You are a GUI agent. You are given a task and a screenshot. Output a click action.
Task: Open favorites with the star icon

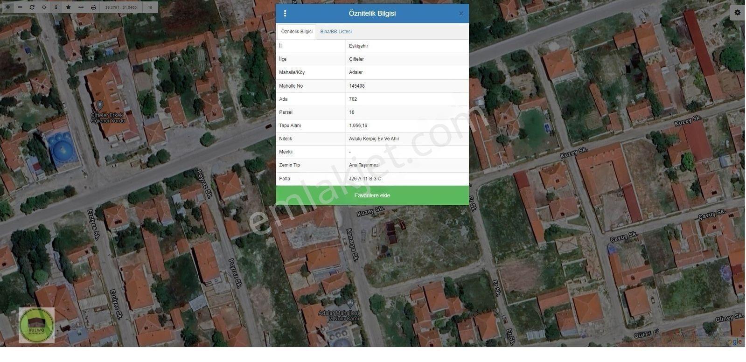(69, 7)
